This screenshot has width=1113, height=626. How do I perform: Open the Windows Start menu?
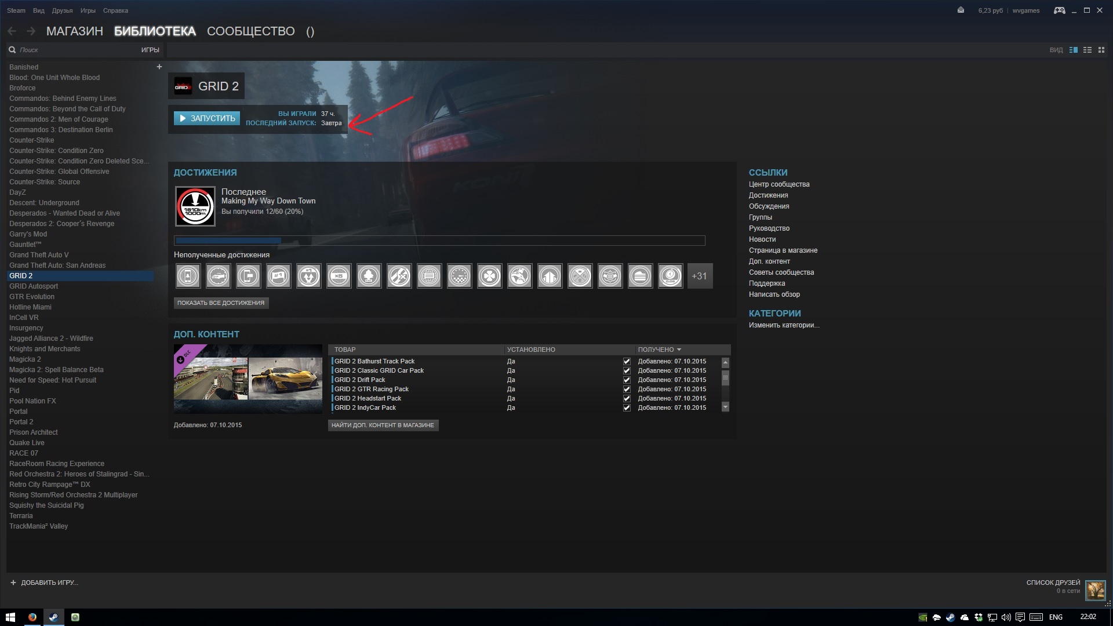point(10,617)
